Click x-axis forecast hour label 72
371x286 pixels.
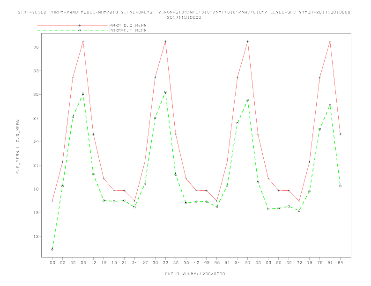[299, 263]
